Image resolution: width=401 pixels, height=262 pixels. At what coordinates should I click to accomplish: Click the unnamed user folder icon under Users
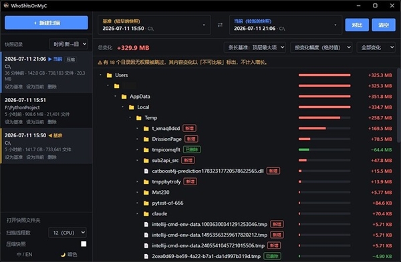(x=117, y=86)
